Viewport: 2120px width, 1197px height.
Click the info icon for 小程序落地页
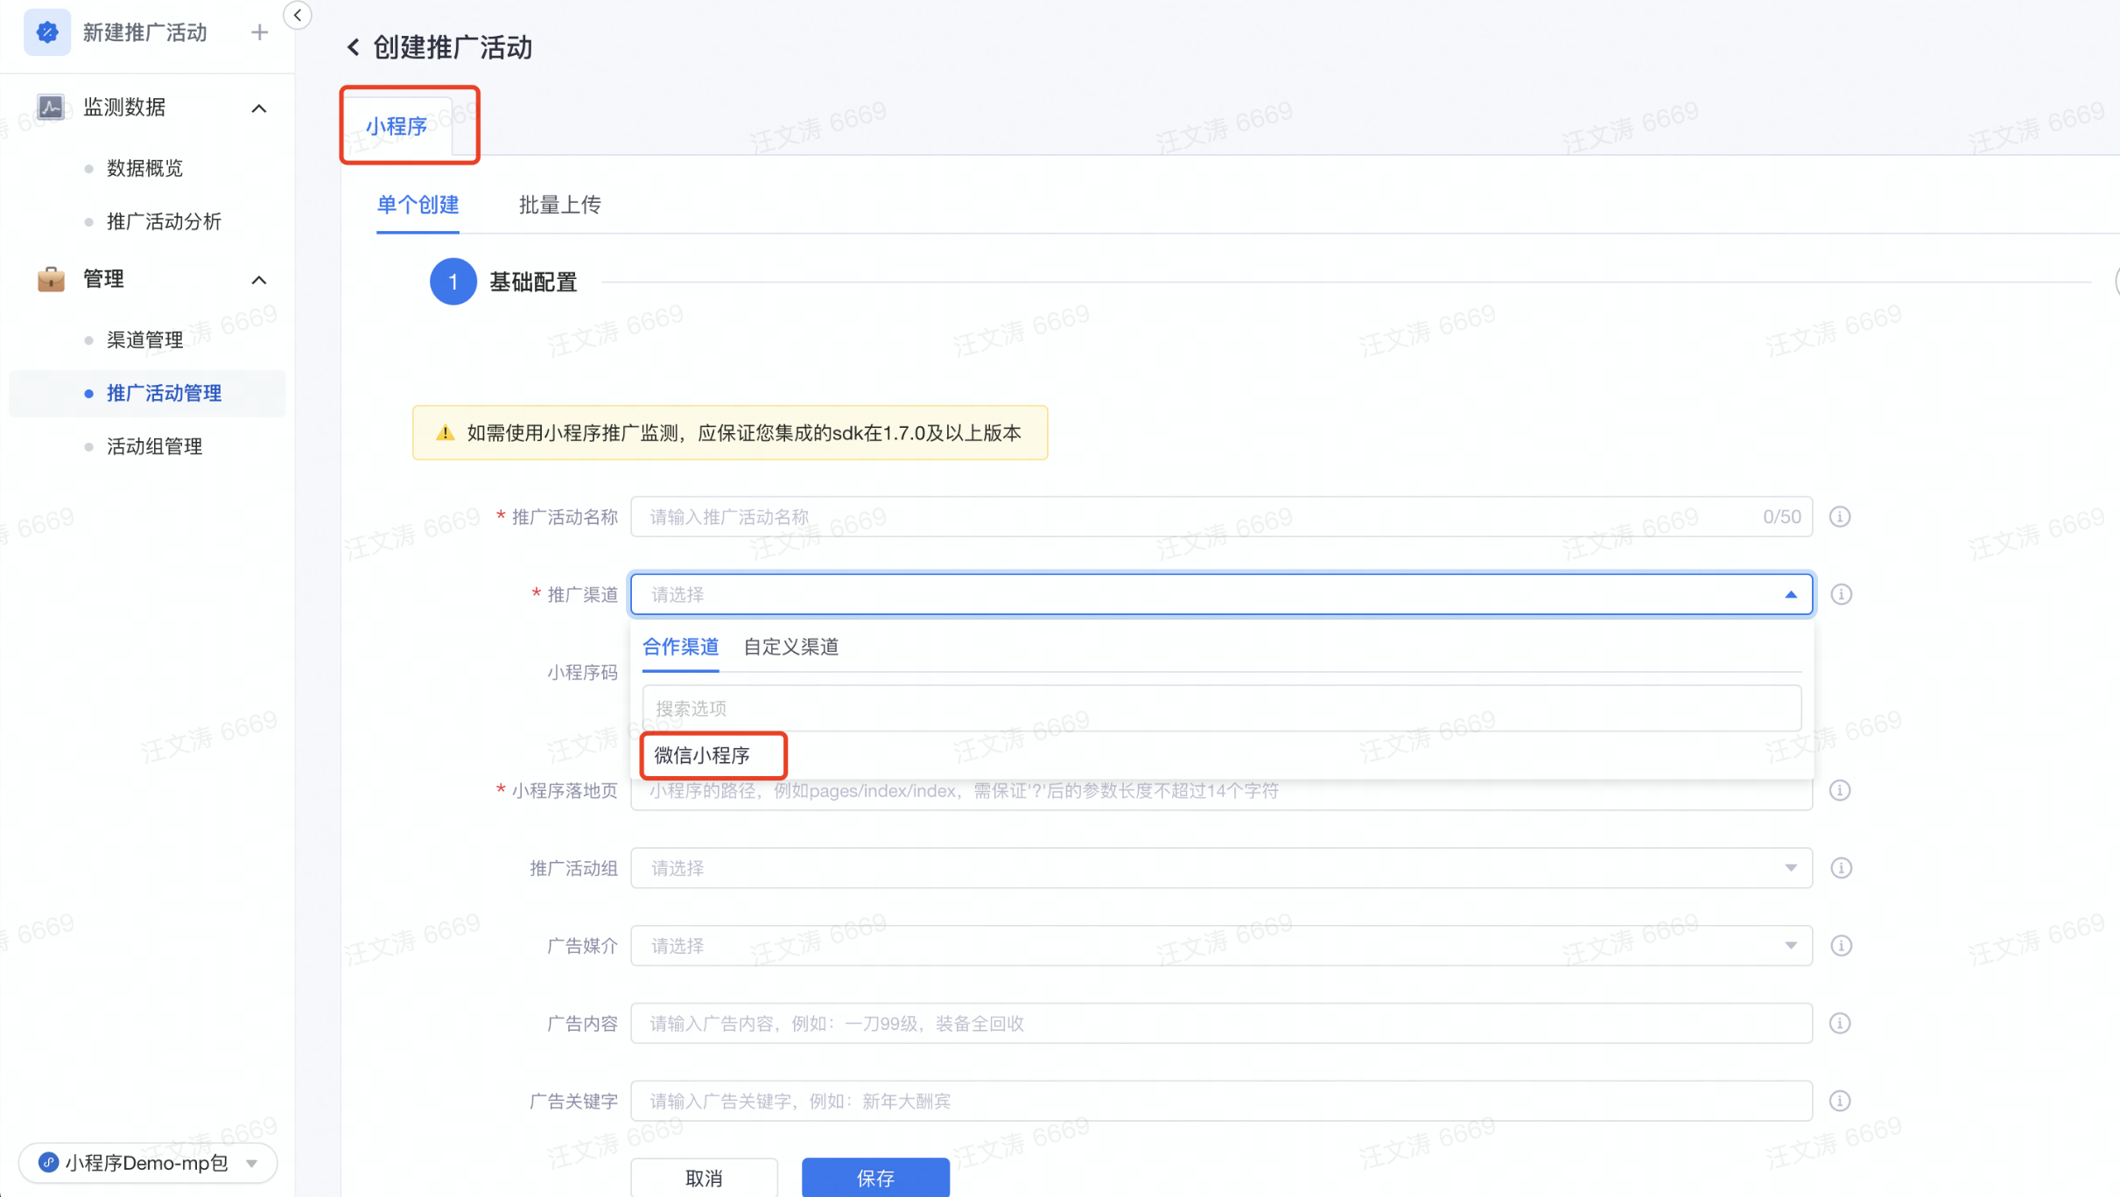(1840, 790)
